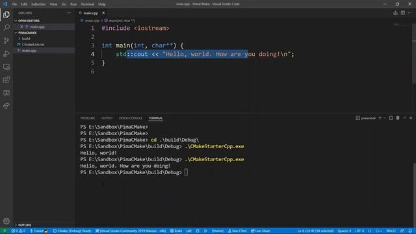
Task: Open the new terminal profile dropdown arrow
Action: coord(384,118)
